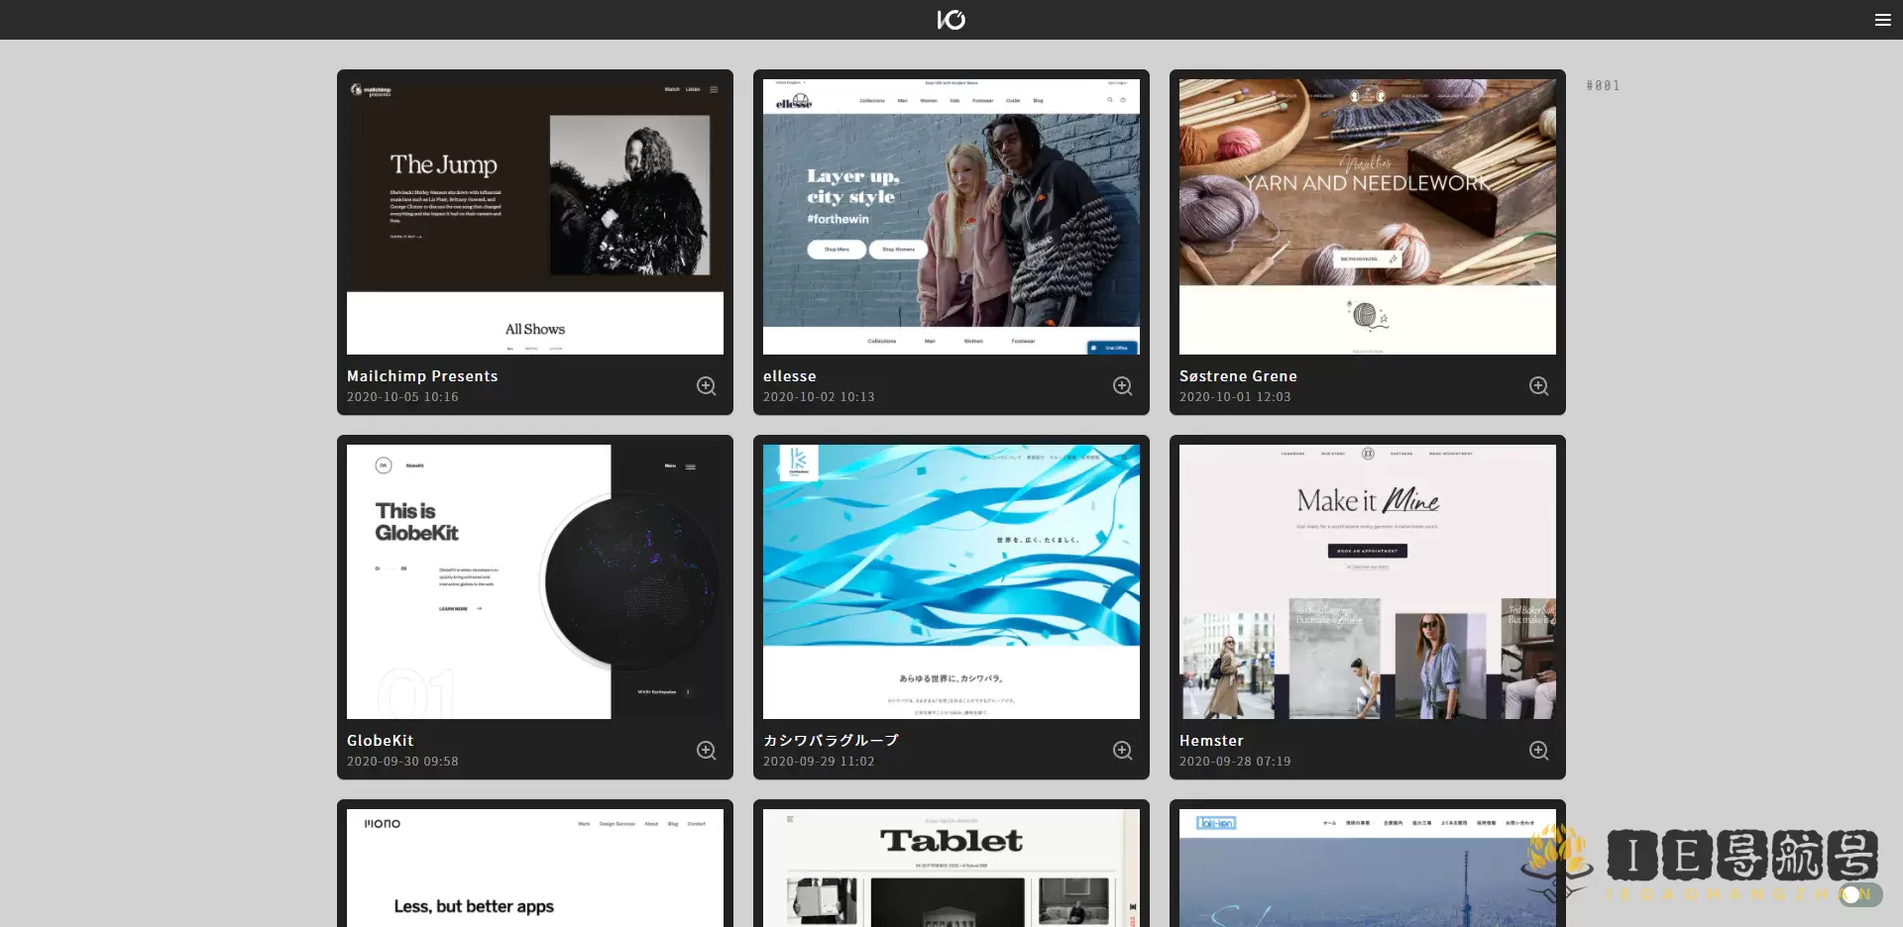Open the hamburger menu in header
The width and height of the screenshot is (1903, 927).
1882,20
